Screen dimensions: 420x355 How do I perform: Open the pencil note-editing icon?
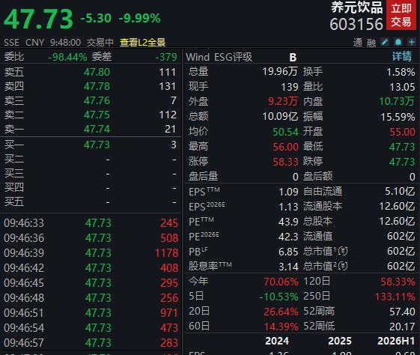pos(385,42)
